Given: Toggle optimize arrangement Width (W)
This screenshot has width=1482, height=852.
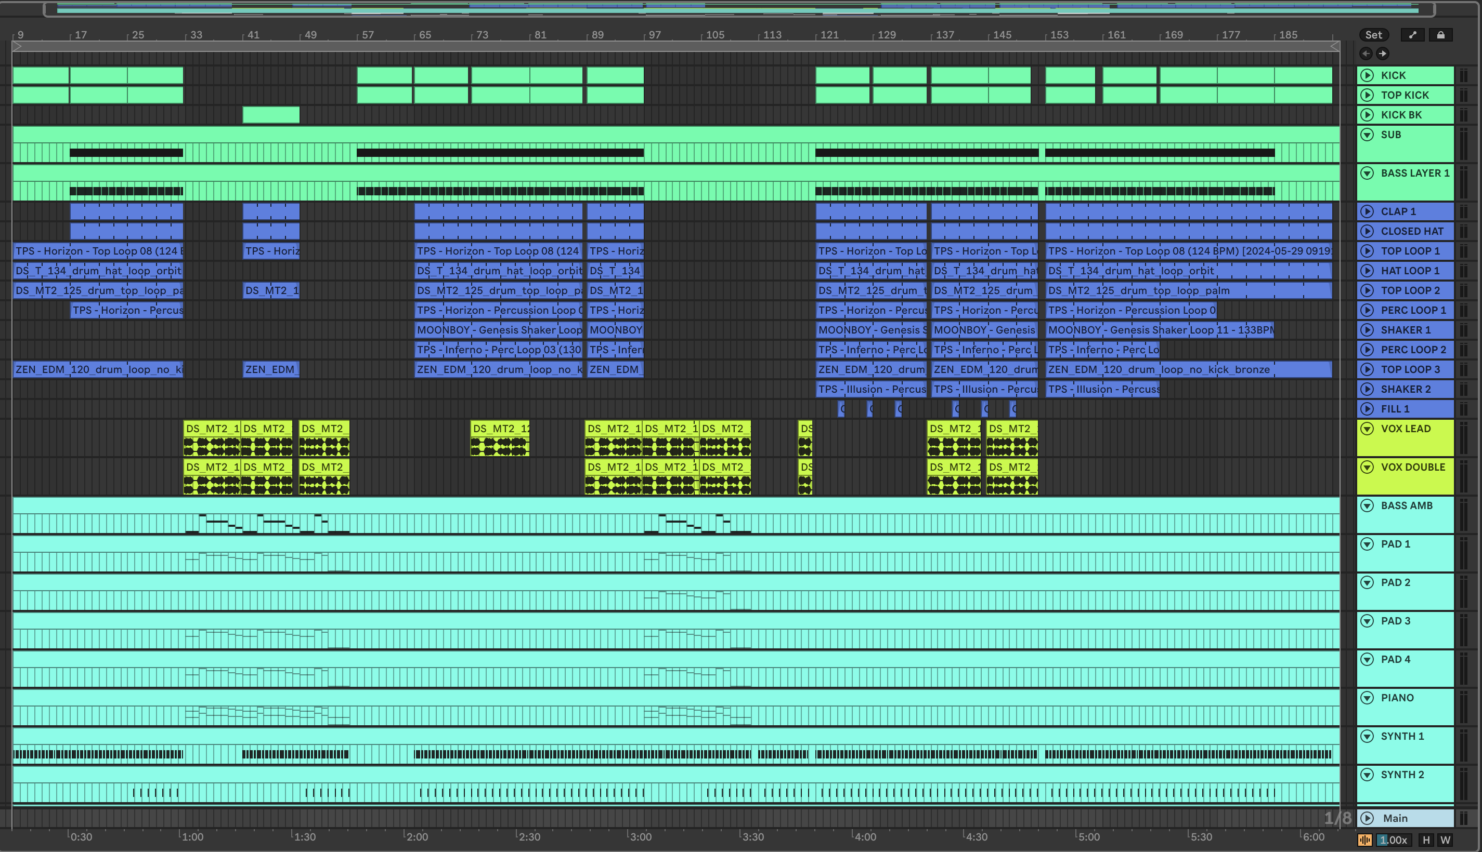Looking at the screenshot, I should pos(1445,840).
